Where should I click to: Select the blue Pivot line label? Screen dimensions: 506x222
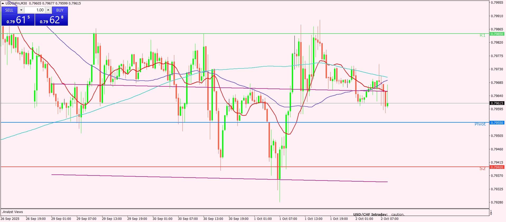tap(480, 124)
